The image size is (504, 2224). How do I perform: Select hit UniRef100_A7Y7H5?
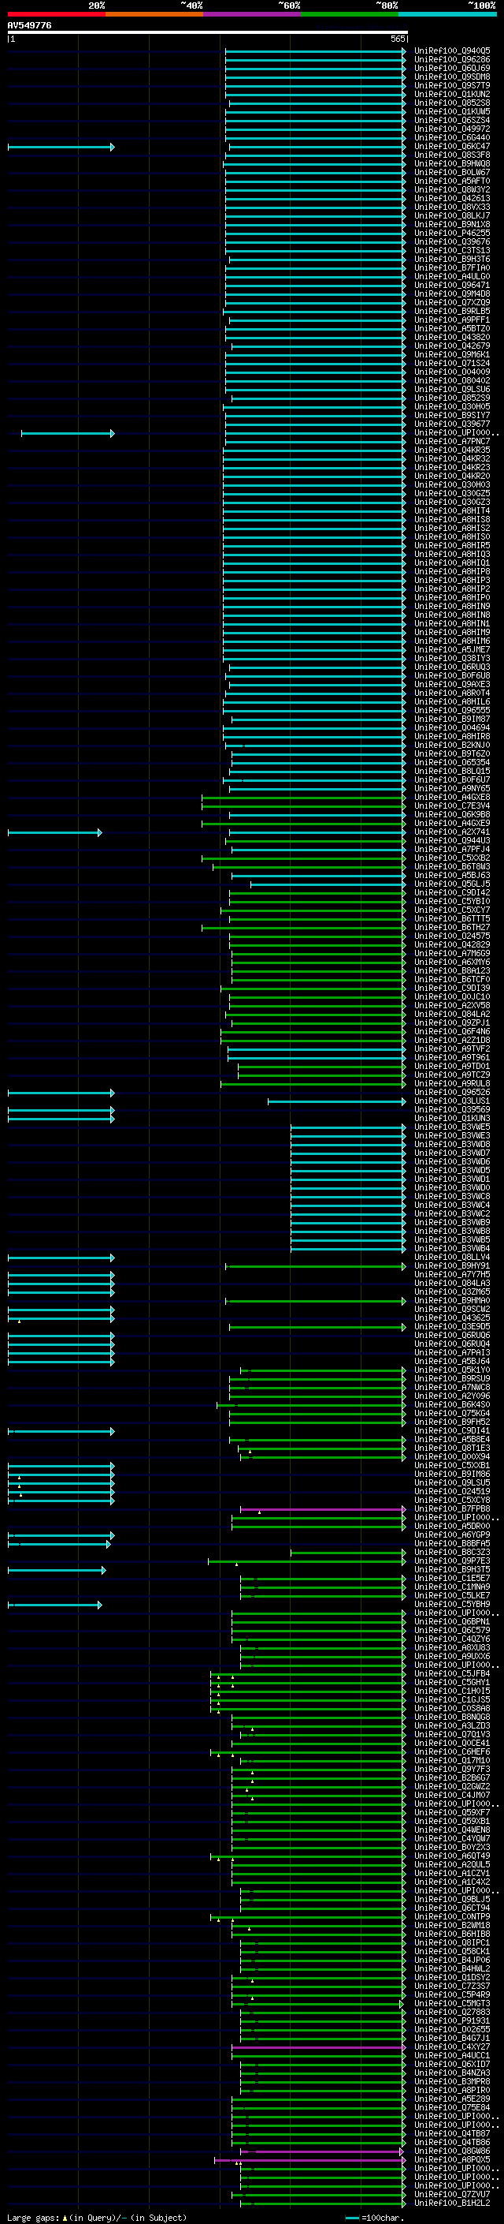[452, 1274]
